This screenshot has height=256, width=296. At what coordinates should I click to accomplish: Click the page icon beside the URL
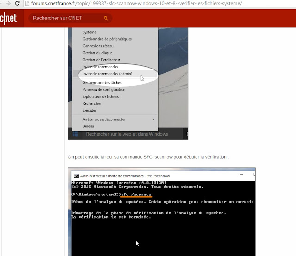(x=27, y=3)
